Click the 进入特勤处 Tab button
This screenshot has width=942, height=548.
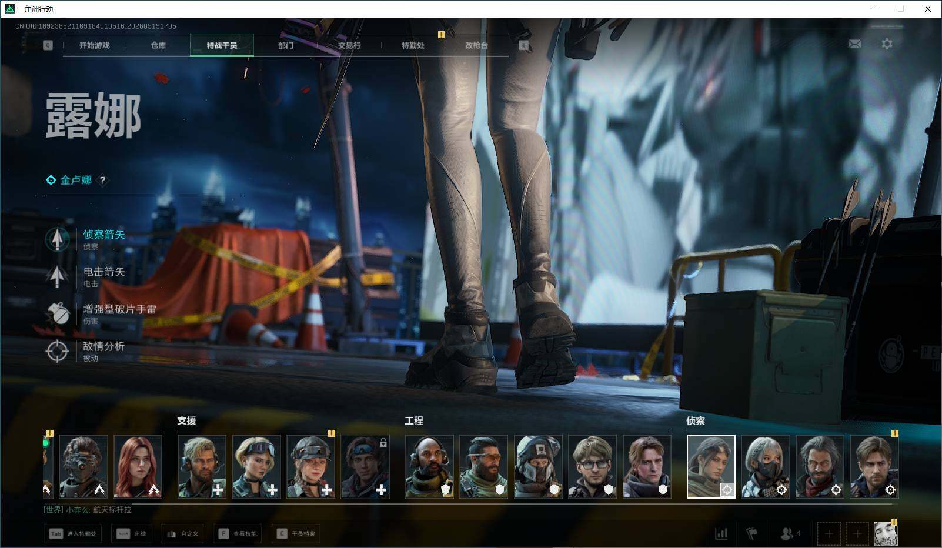(x=72, y=533)
